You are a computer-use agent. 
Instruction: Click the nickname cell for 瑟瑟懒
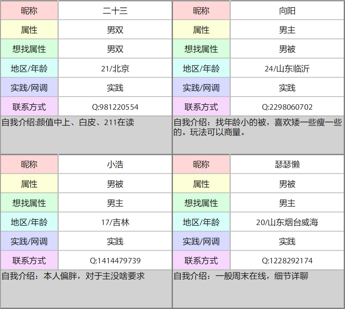(x=287, y=164)
